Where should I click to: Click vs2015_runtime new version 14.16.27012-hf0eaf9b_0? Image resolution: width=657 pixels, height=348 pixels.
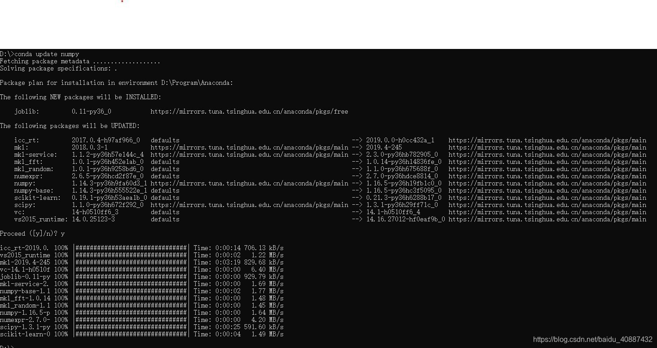pos(406,219)
